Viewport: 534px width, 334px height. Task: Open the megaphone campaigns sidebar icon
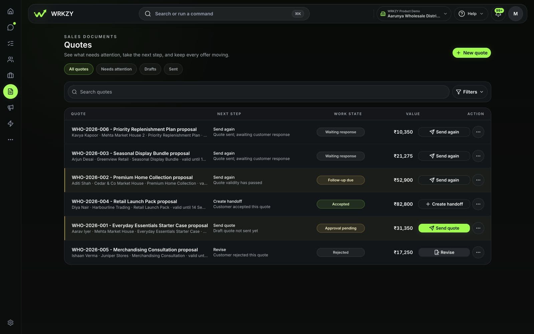(10, 108)
